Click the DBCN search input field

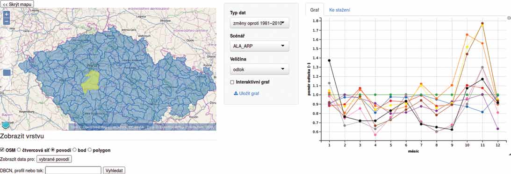point(73,170)
